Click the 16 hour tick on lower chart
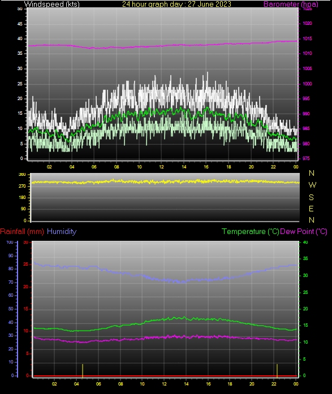The image size is (332, 394). (x=208, y=384)
